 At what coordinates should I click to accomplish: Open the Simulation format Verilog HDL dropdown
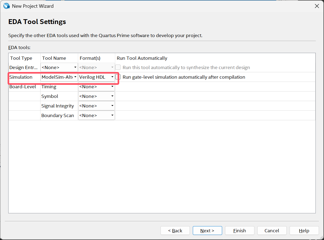tap(97, 77)
